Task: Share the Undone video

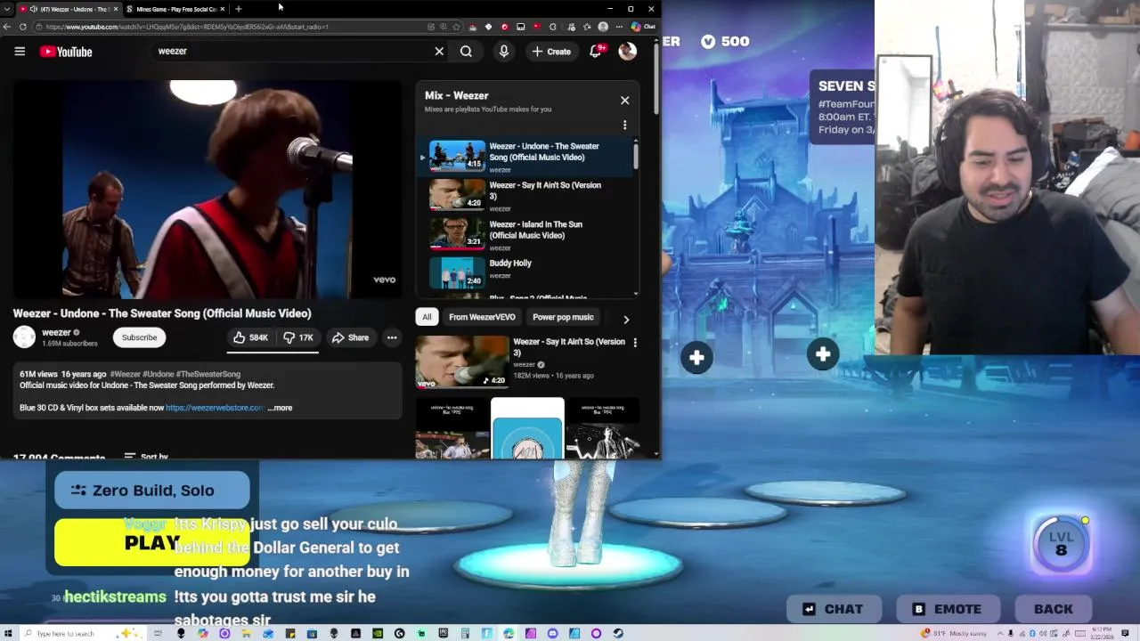Action: [x=350, y=337]
